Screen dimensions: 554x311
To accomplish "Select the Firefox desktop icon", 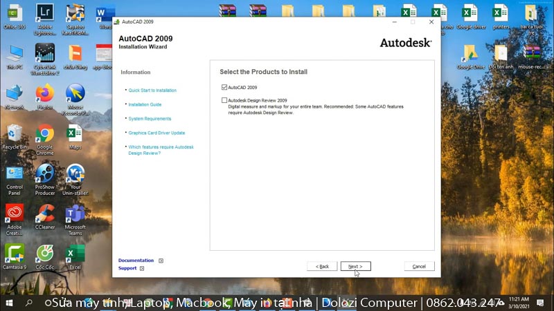I will [45, 97].
